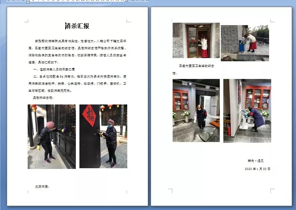Click the line starting 用消毒液清洁栏杆
The width and height of the screenshot is (296, 210).
click(x=77, y=84)
